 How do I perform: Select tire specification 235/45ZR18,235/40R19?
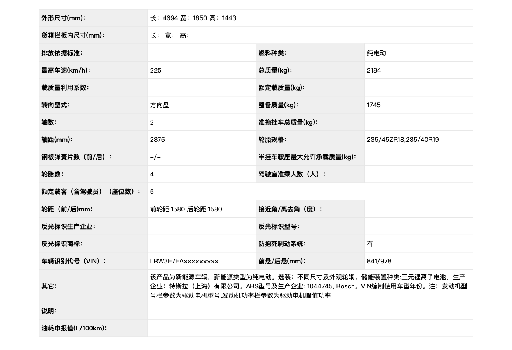pyautogui.click(x=402, y=140)
